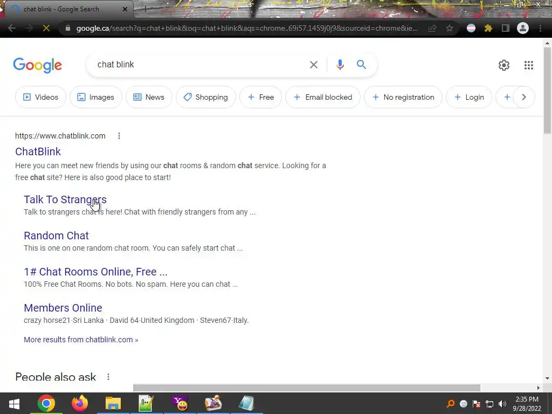Click the lock icon in the address bar
The height and width of the screenshot is (414, 552).
click(68, 28)
